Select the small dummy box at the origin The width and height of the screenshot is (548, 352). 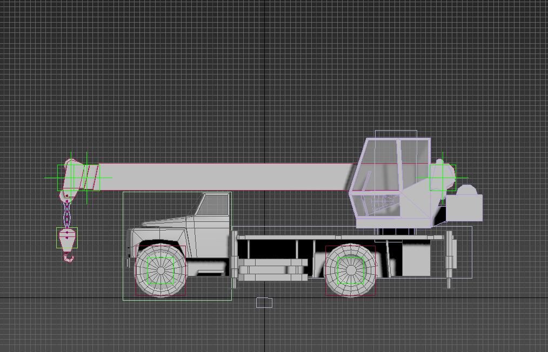click(264, 302)
